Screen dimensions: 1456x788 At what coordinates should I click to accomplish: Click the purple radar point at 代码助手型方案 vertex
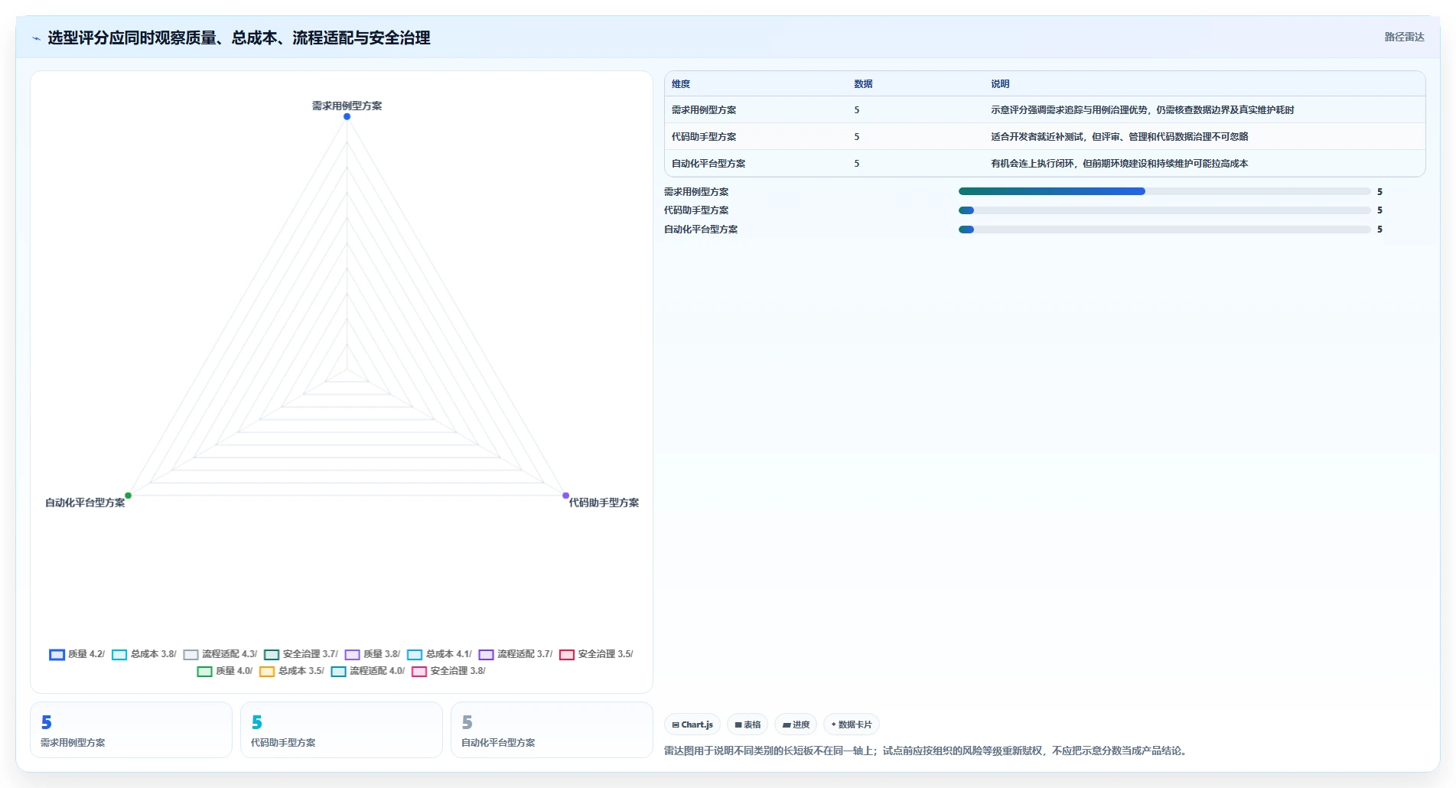click(x=566, y=496)
